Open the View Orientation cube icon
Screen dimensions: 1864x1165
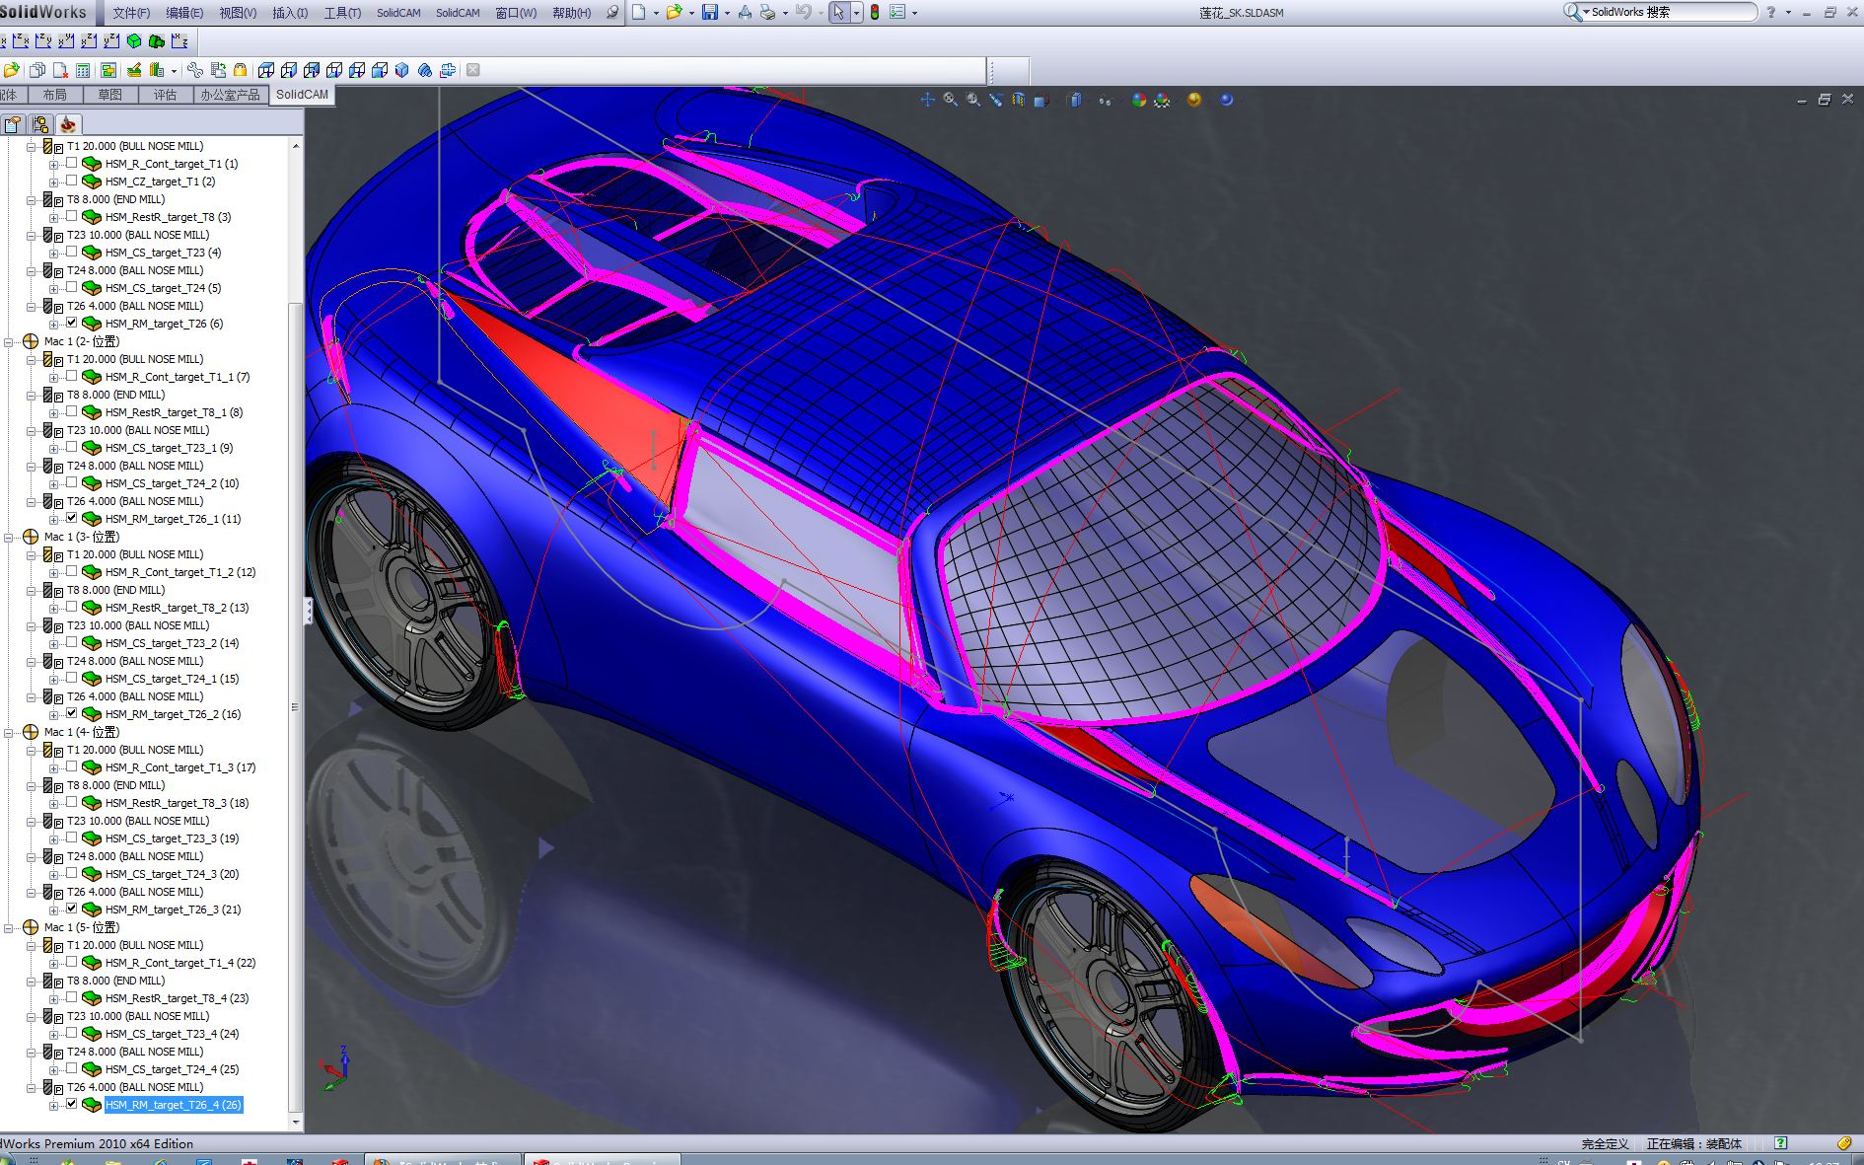[1040, 100]
